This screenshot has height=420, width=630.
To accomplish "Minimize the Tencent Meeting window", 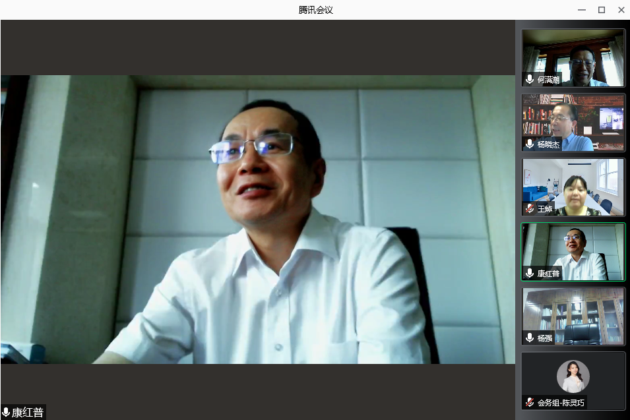I will (x=582, y=10).
